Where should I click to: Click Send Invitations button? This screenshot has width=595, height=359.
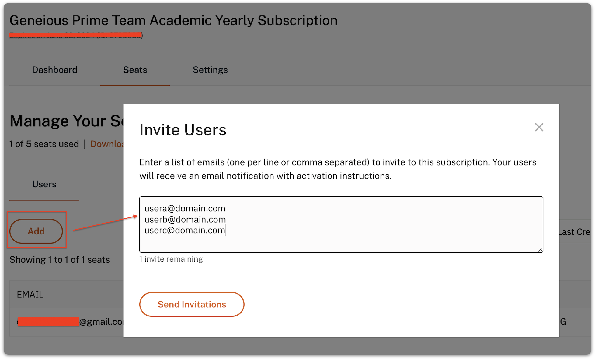pos(192,304)
